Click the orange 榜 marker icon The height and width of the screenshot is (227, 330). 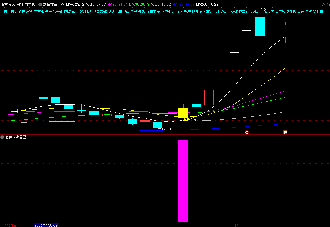pos(285,132)
